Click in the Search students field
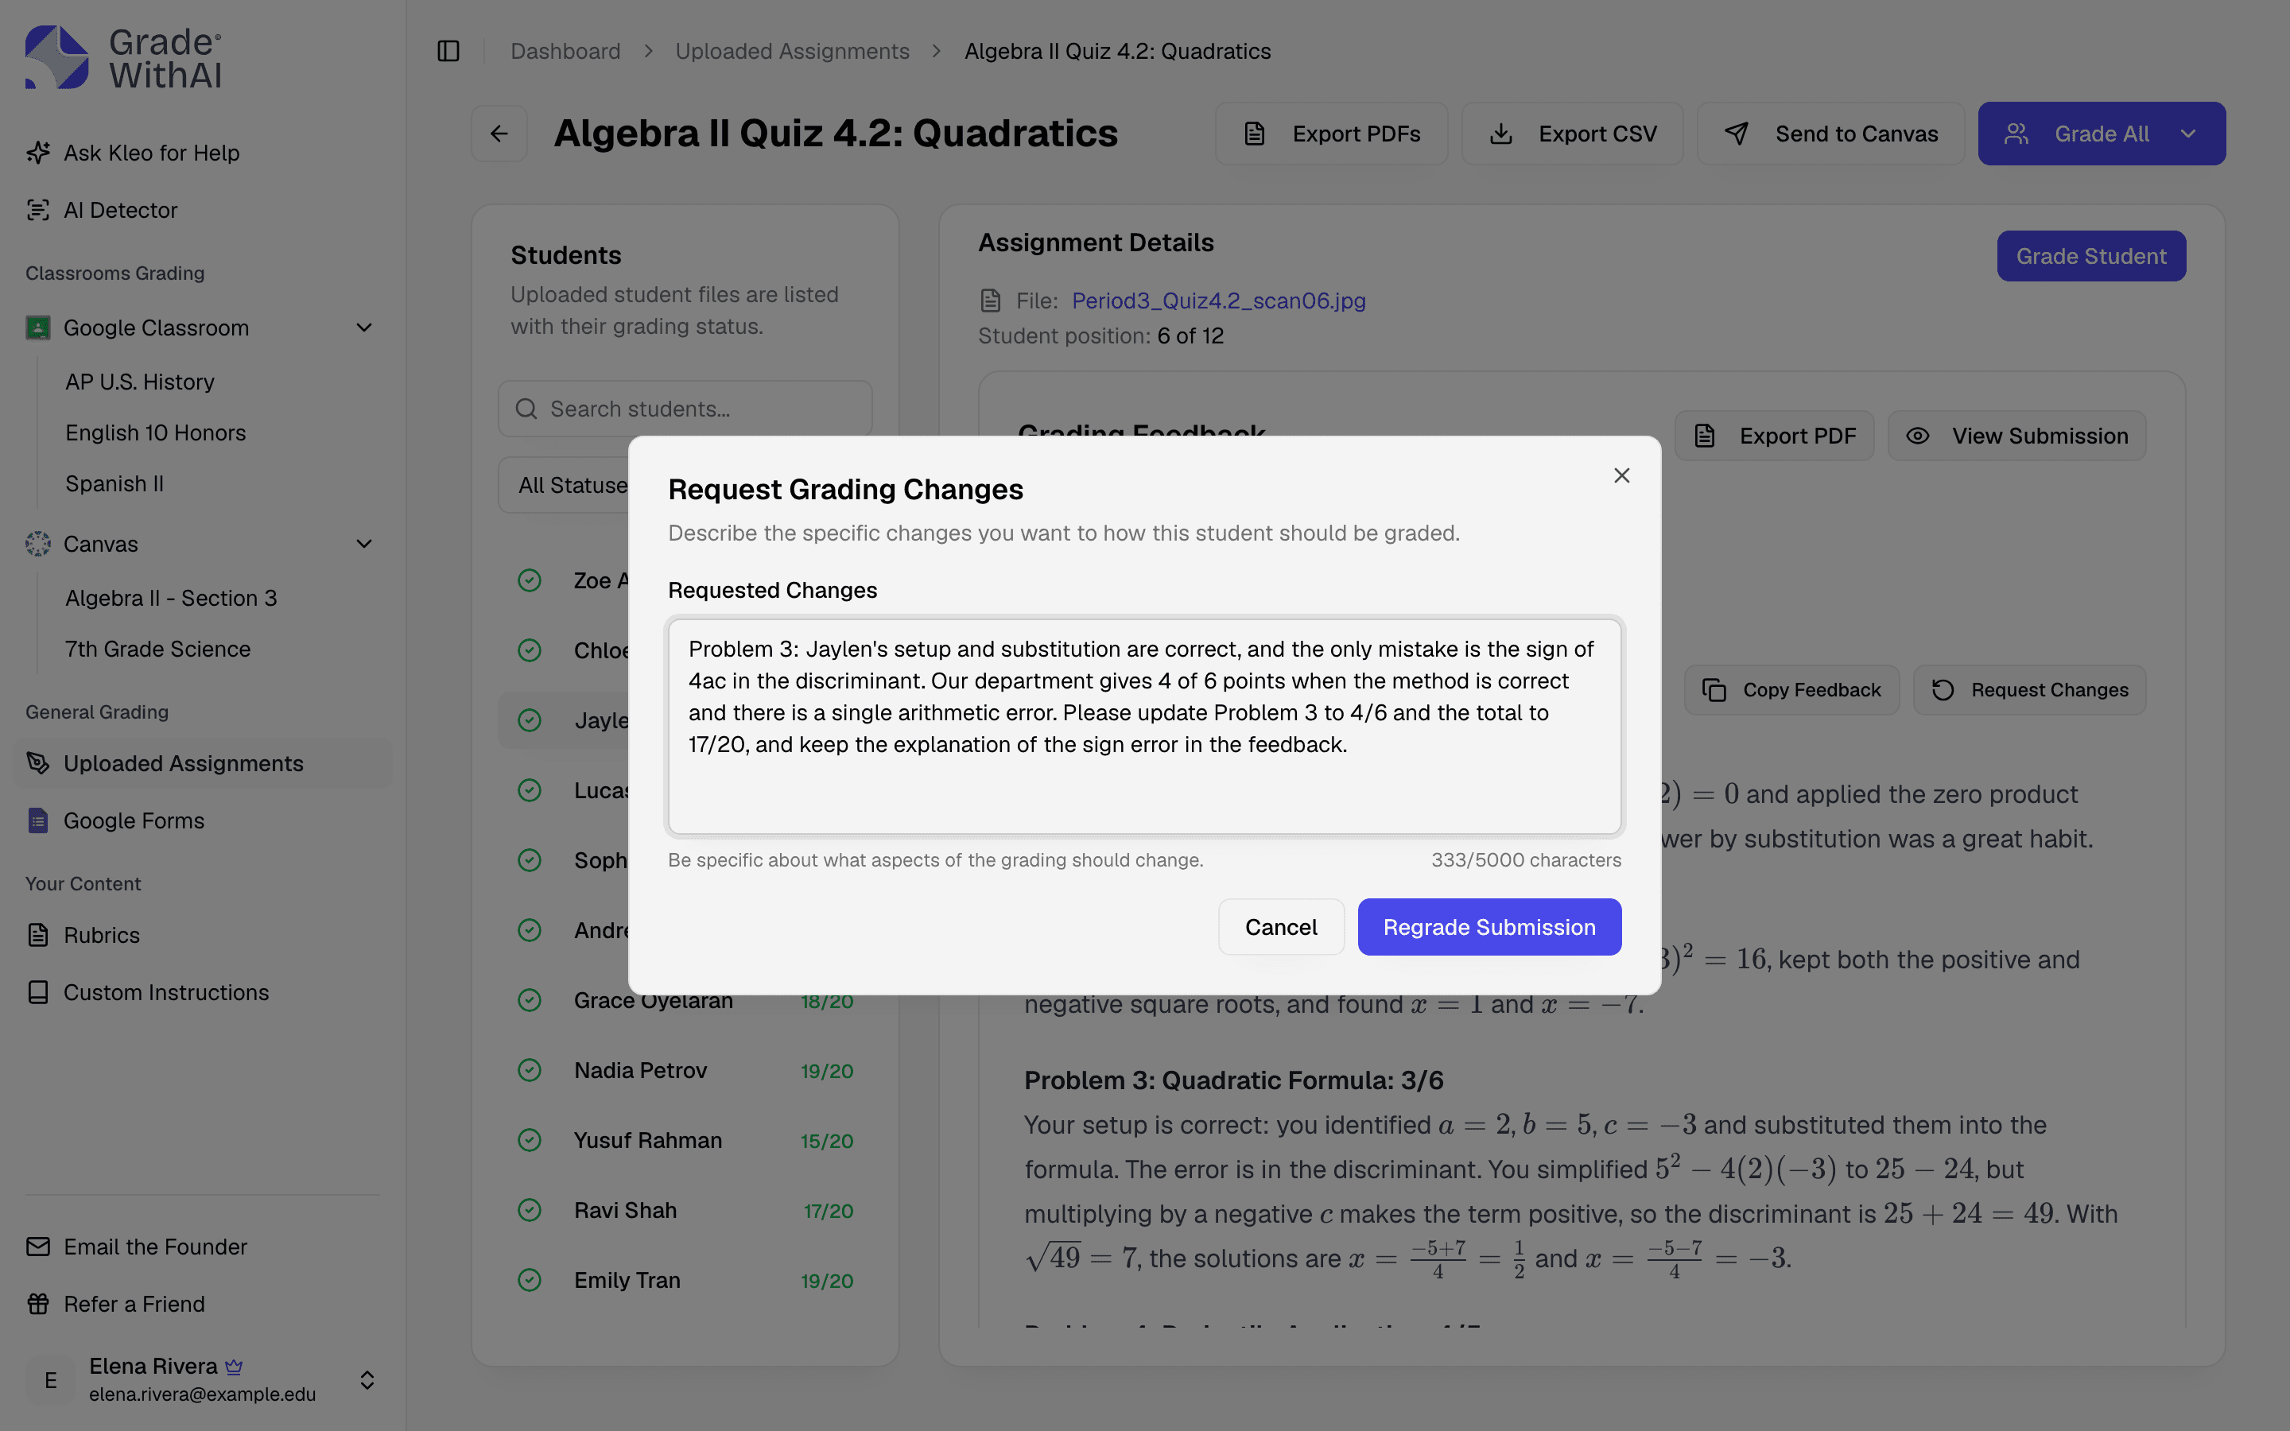Image resolution: width=2290 pixels, height=1431 pixels. (x=685, y=409)
